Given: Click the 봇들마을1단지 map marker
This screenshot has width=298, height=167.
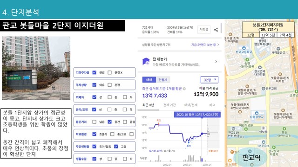Looking at the screenshot, I should 230,34.
